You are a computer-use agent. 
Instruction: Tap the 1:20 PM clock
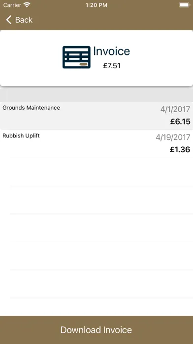point(96,5)
